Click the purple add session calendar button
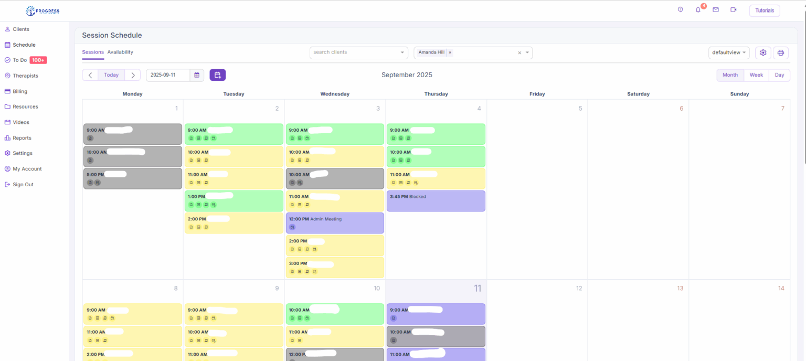The height and width of the screenshot is (361, 806). (217, 75)
